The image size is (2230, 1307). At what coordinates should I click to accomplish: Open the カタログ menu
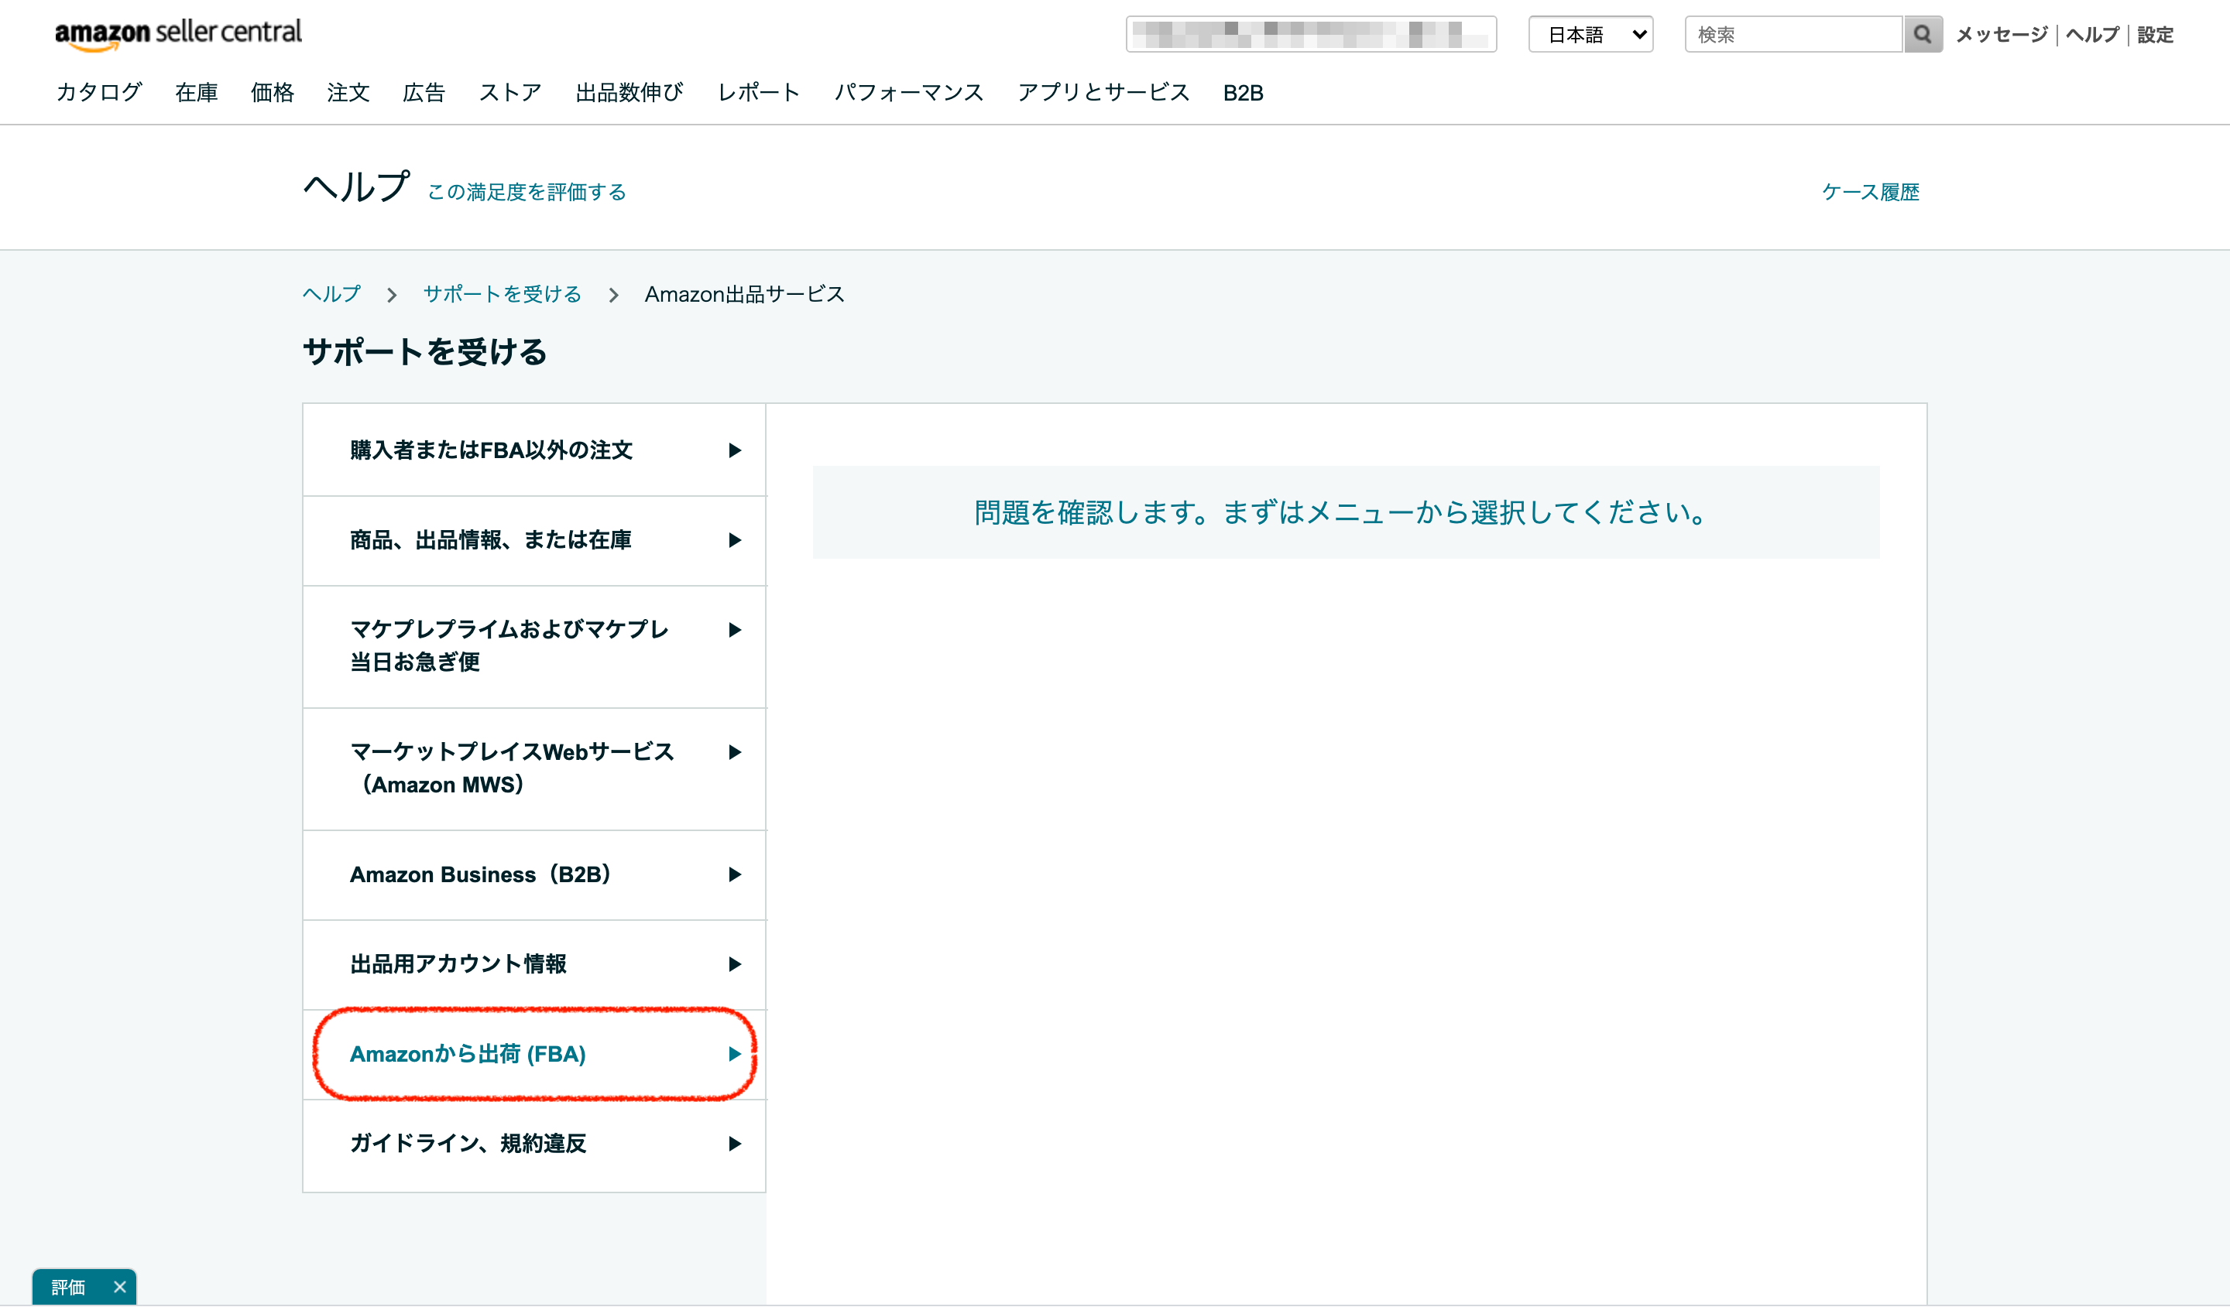pos(98,93)
